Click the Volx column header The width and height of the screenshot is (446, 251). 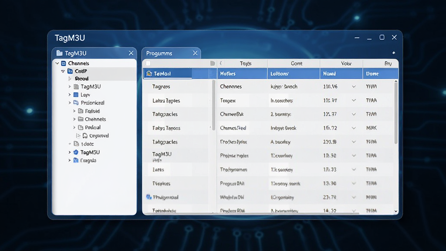click(x=341, y=64)
